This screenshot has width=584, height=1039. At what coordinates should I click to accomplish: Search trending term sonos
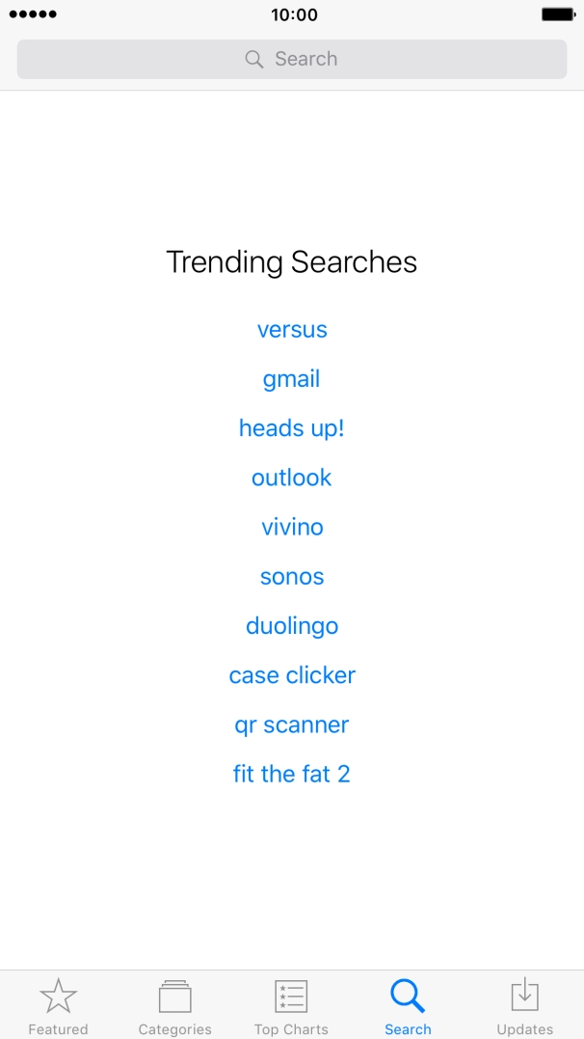coord(291,575)
